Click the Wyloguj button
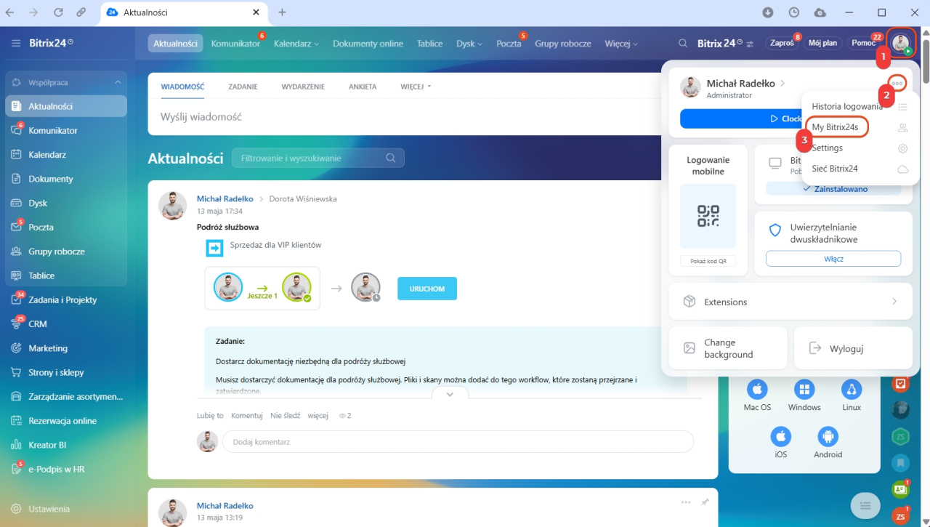This screenshot has width=930, height=527. pyautogui.click(x=853, y=348)
